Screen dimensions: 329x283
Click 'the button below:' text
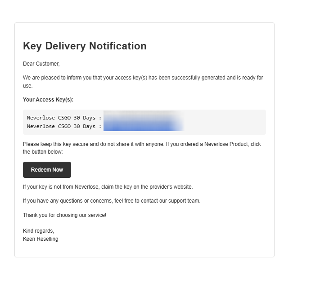43,152
